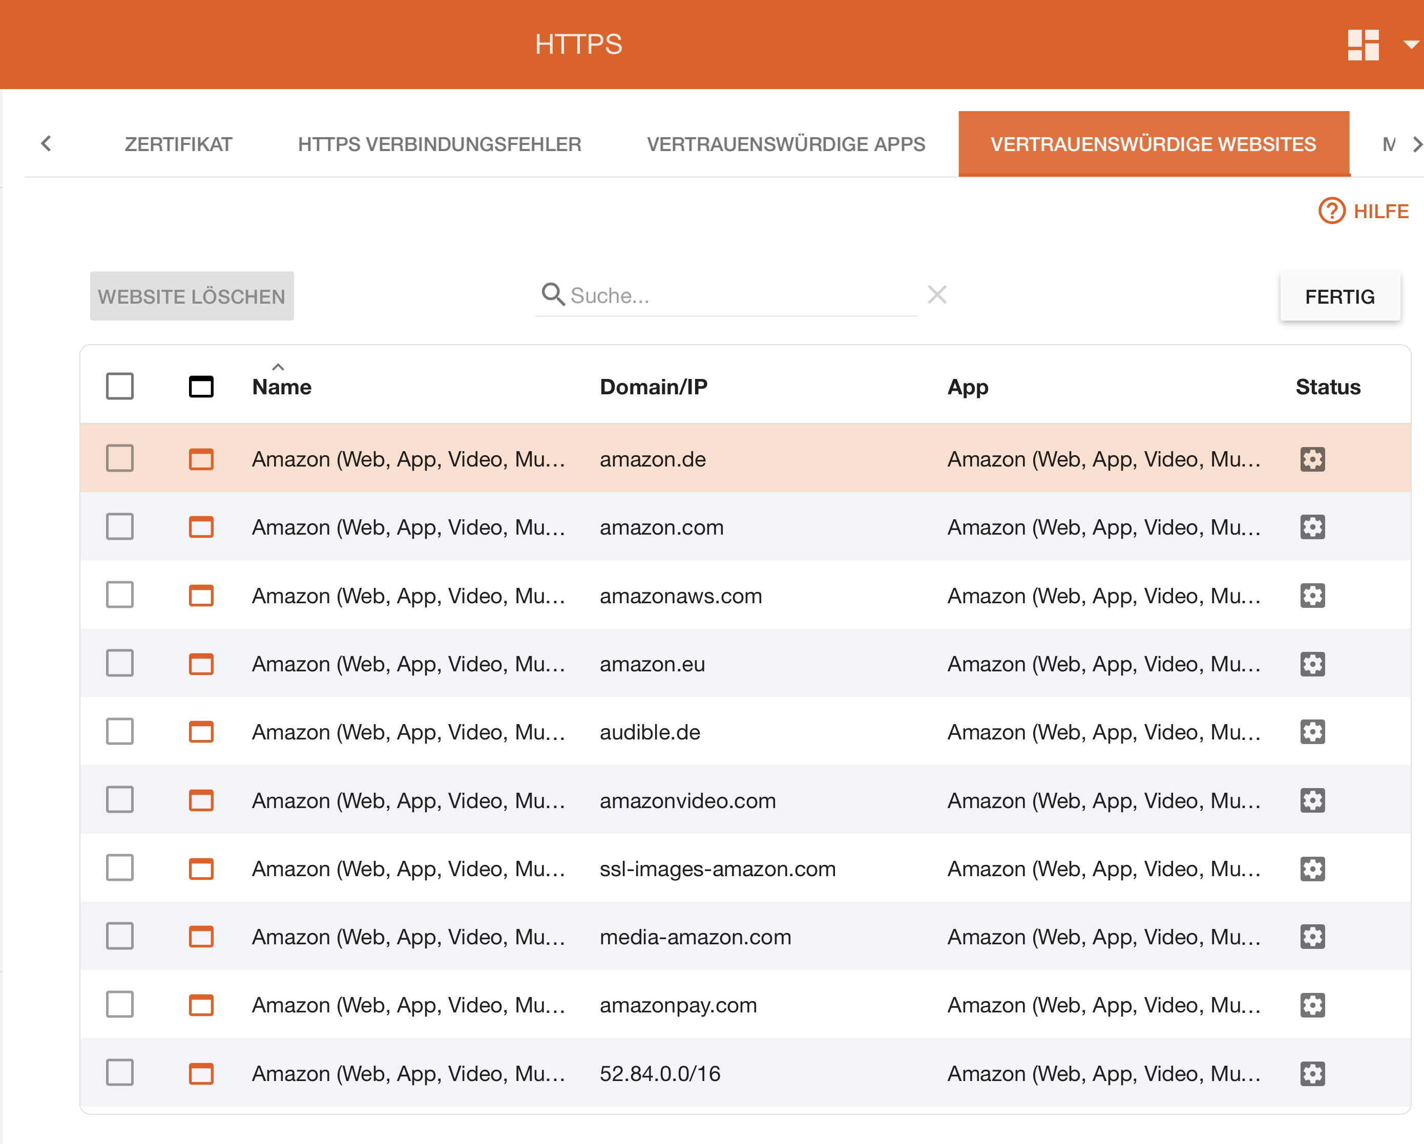This screenshot has height=1144, width=1424.
Task: Check the box for amazonvideo.com row
Action: (119, 799)
